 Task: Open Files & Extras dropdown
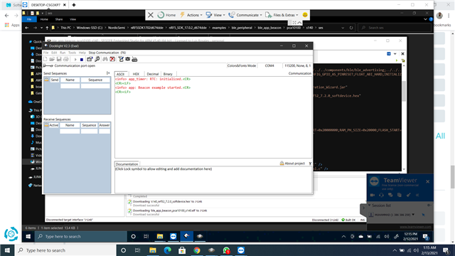[282, 15]
